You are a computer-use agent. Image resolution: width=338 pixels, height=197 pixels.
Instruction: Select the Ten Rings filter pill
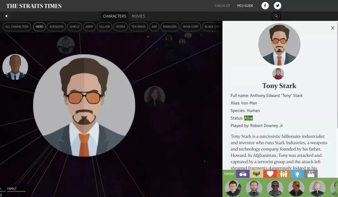tap(138, 27)
